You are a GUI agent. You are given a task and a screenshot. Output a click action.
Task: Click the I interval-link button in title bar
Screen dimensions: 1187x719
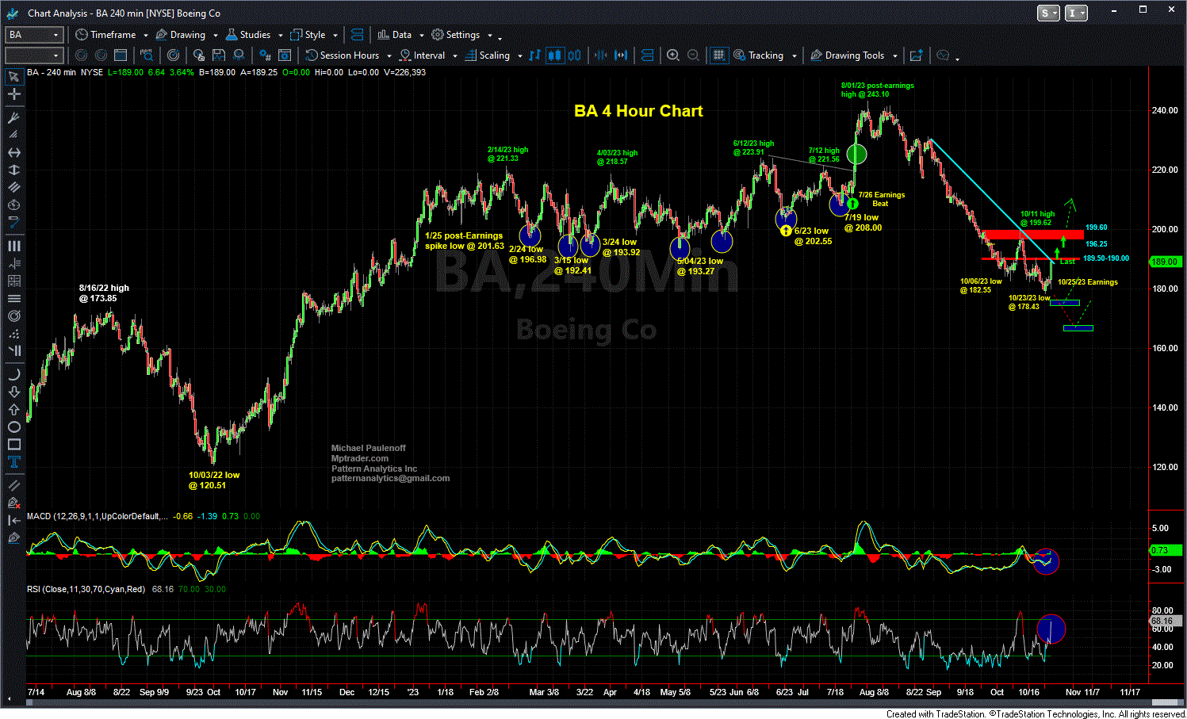pyautogui.click(x=1076, y=13)
